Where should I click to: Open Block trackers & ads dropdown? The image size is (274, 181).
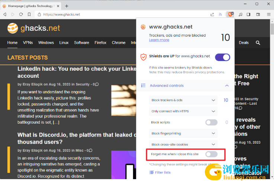[183, 100]
